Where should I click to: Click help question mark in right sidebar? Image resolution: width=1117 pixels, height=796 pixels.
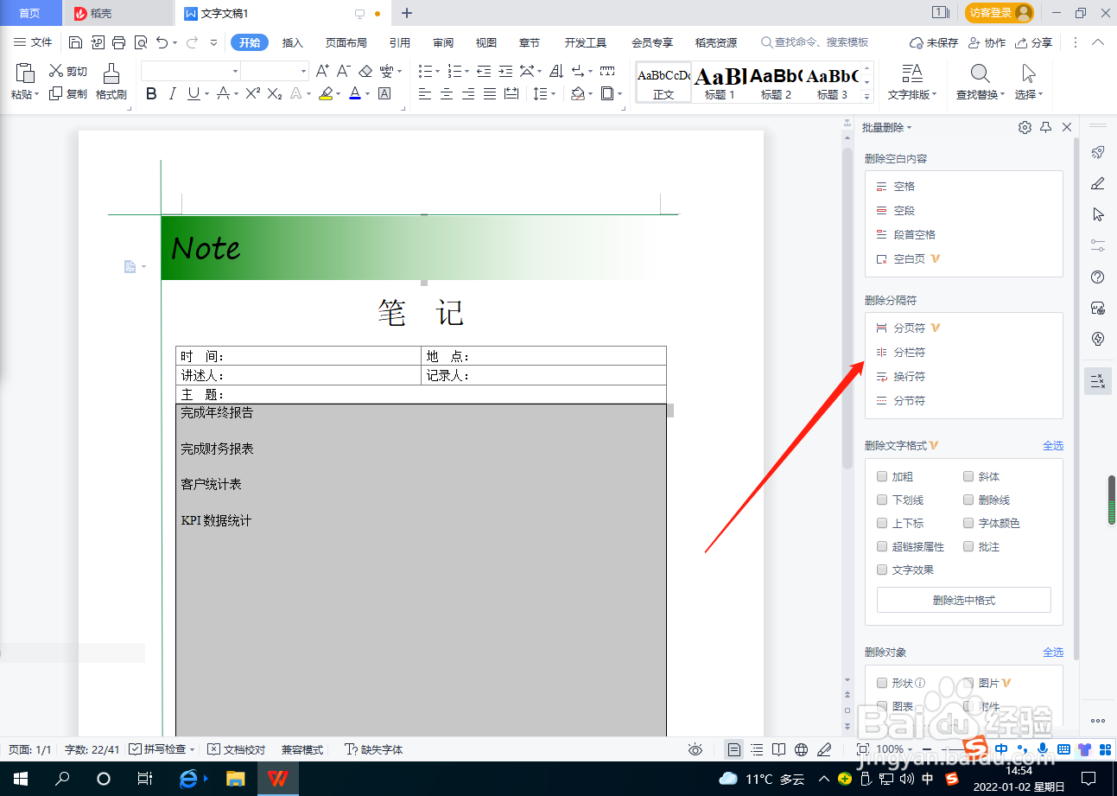[1098, 277]
